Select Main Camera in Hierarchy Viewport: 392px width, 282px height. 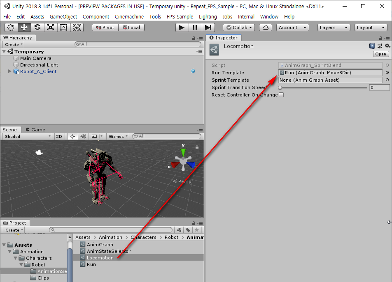point(35,58)
